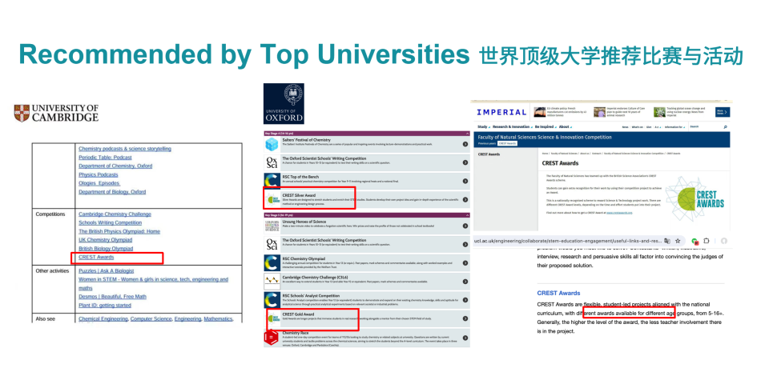Open the Puzzles | Ask A Biologist link
This screenshot has height=388, width=769.
pyautogui.click(x=106, y=271)
